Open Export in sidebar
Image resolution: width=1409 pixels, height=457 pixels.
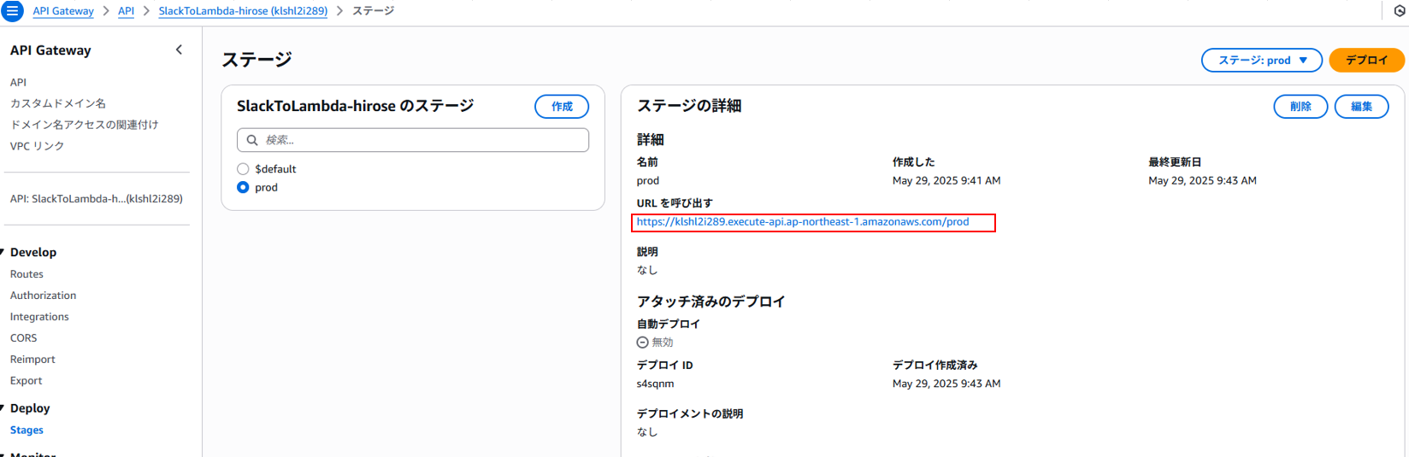point(26,381)
